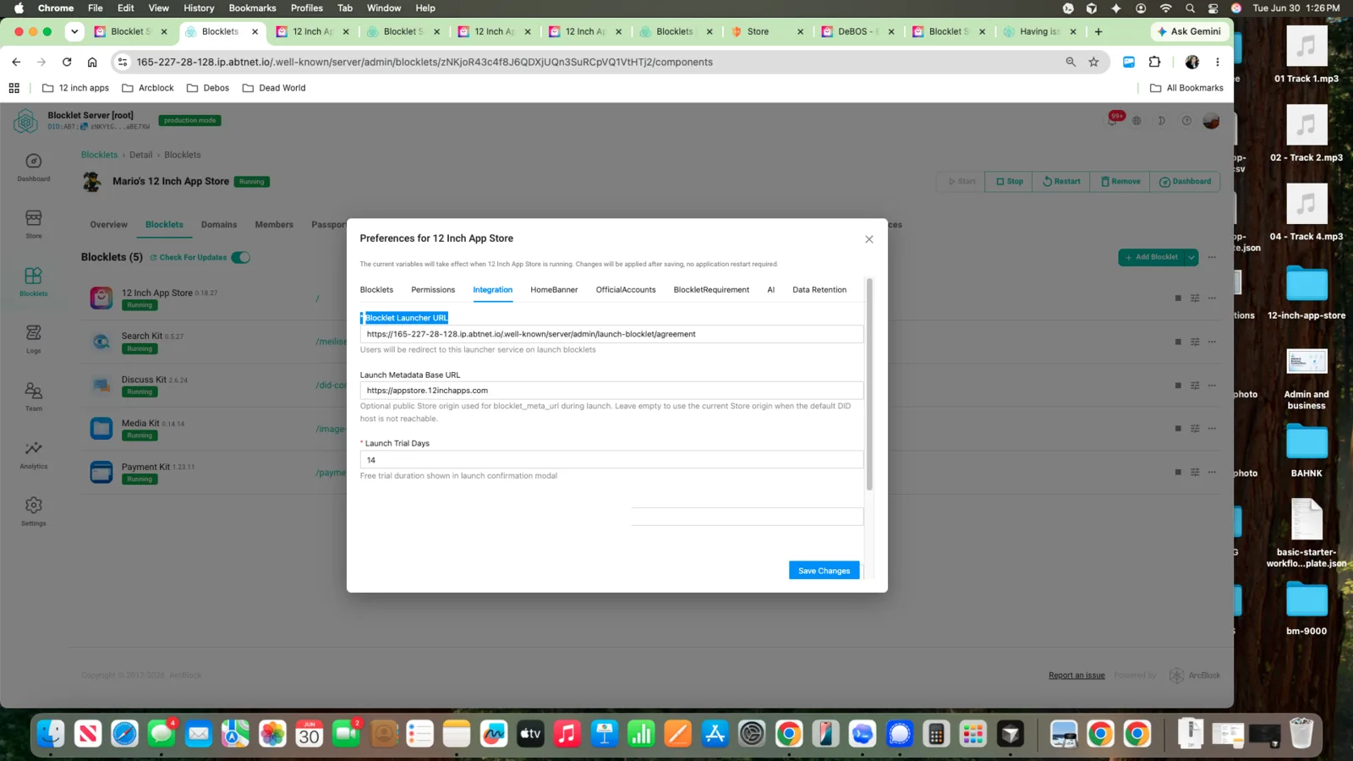Switch to OfficialAccounts preferences tab
This screenshot has height=761, width=1353.
(x=626, y=290)
